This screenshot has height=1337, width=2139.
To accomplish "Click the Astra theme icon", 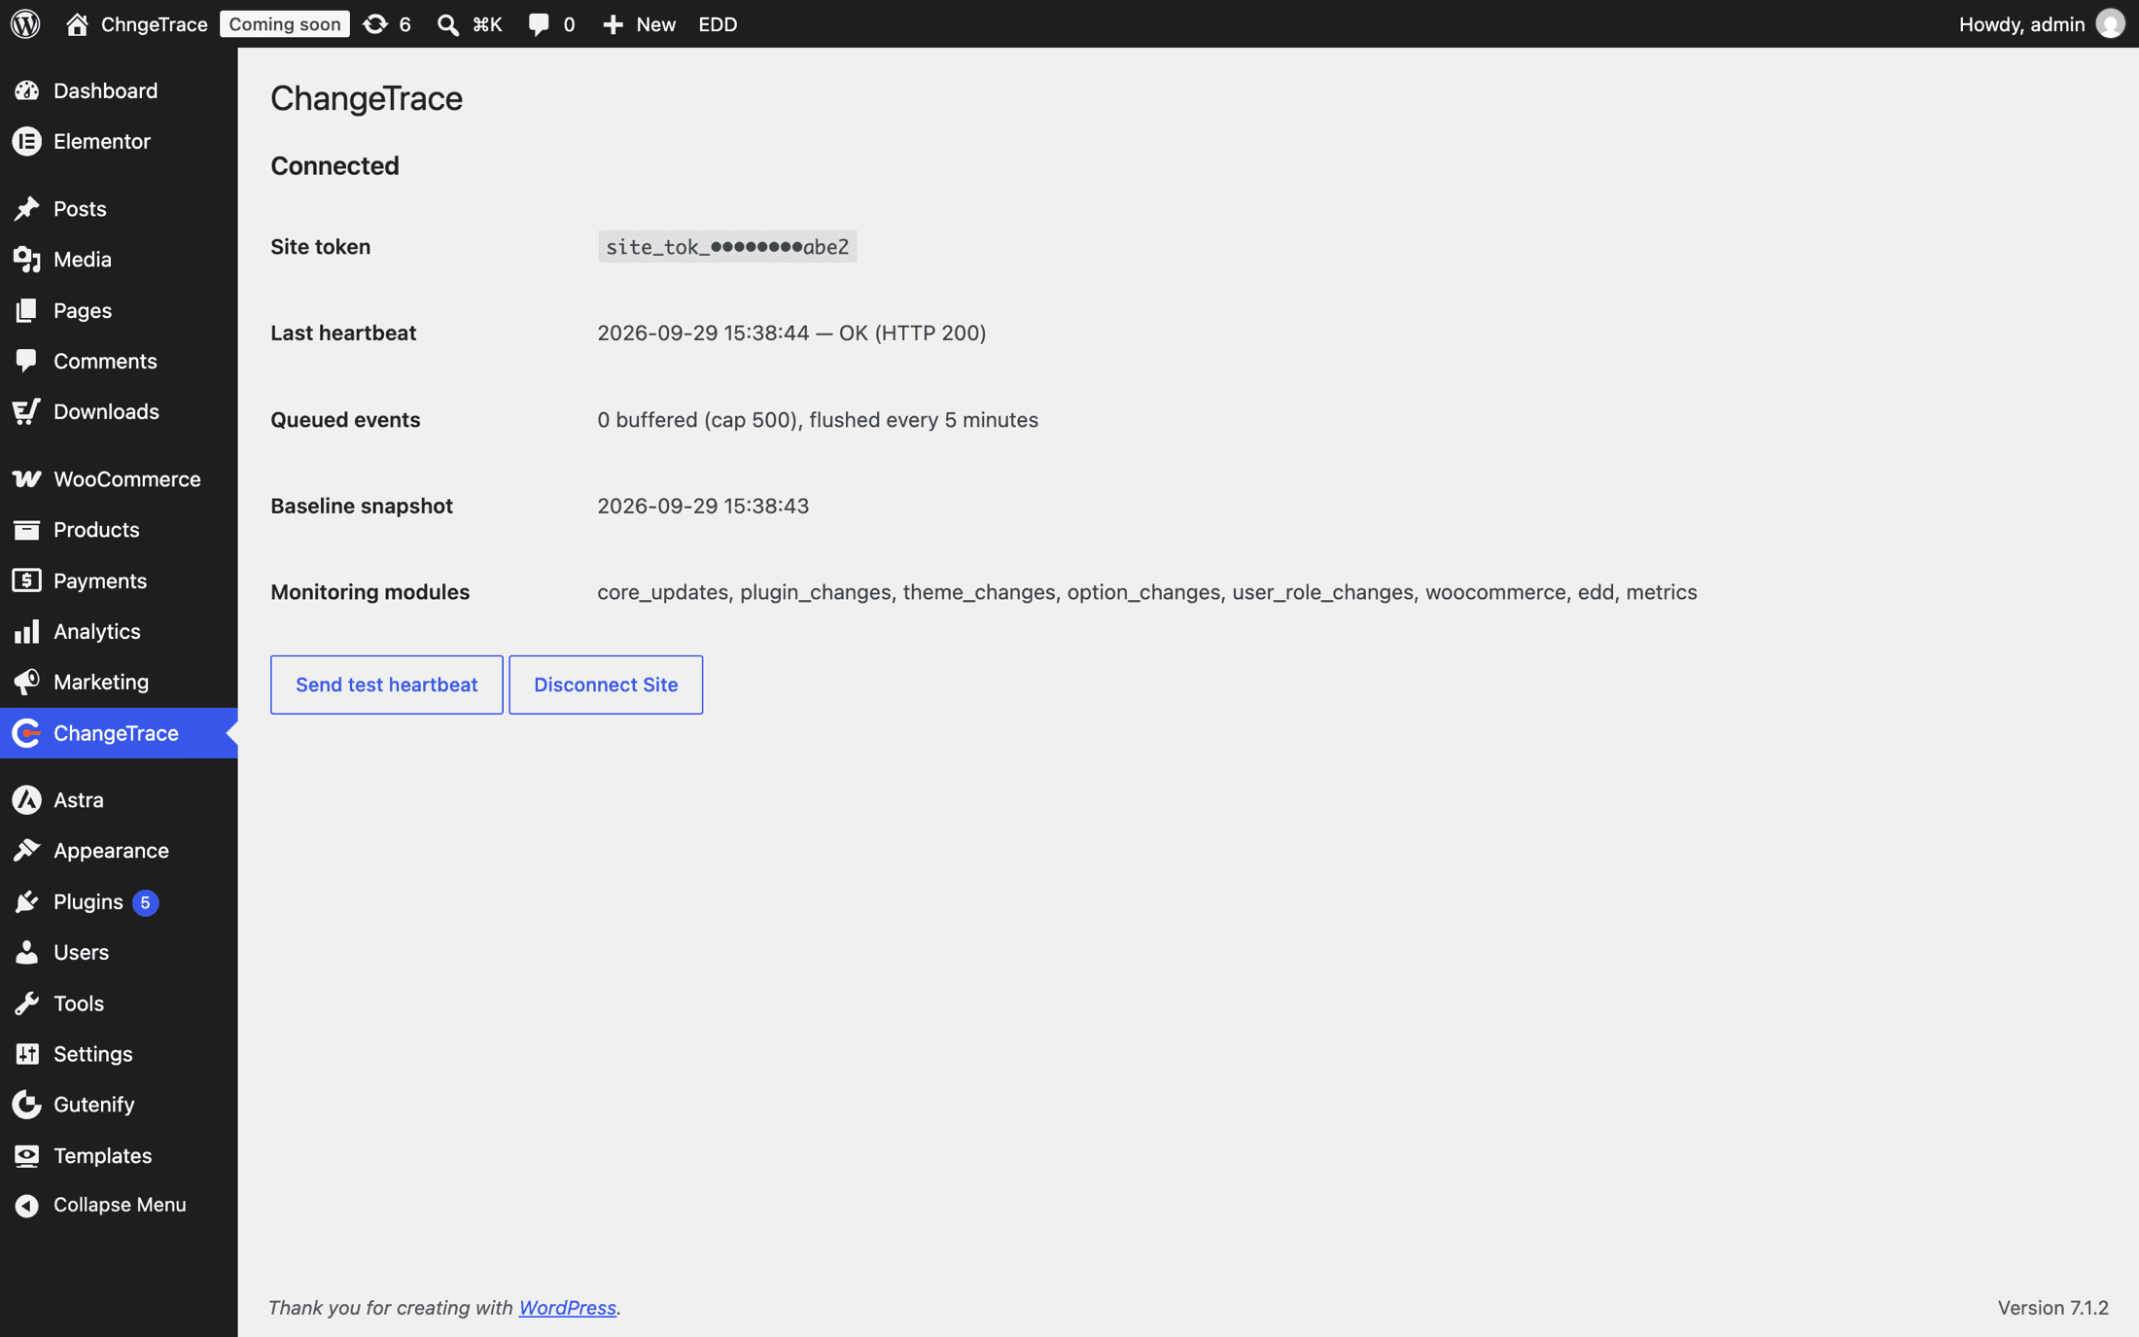I will [27, 799].
